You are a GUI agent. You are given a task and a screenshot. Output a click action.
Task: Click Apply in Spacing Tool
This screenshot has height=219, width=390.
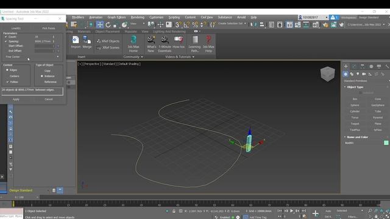(x=16, y=99)
